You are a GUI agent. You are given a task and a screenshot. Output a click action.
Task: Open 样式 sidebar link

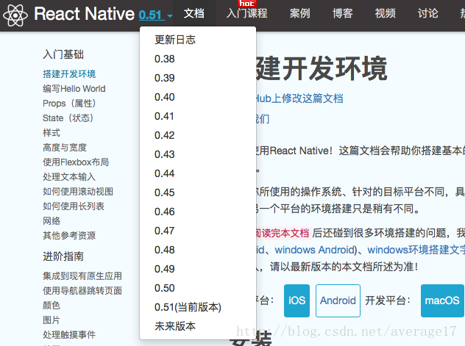(x=52, y=133)
